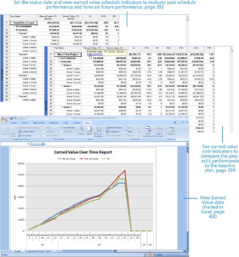Select the Earned Value Over Time Report chart title
The width and height of the screenshot is (239, 257).
83,152
